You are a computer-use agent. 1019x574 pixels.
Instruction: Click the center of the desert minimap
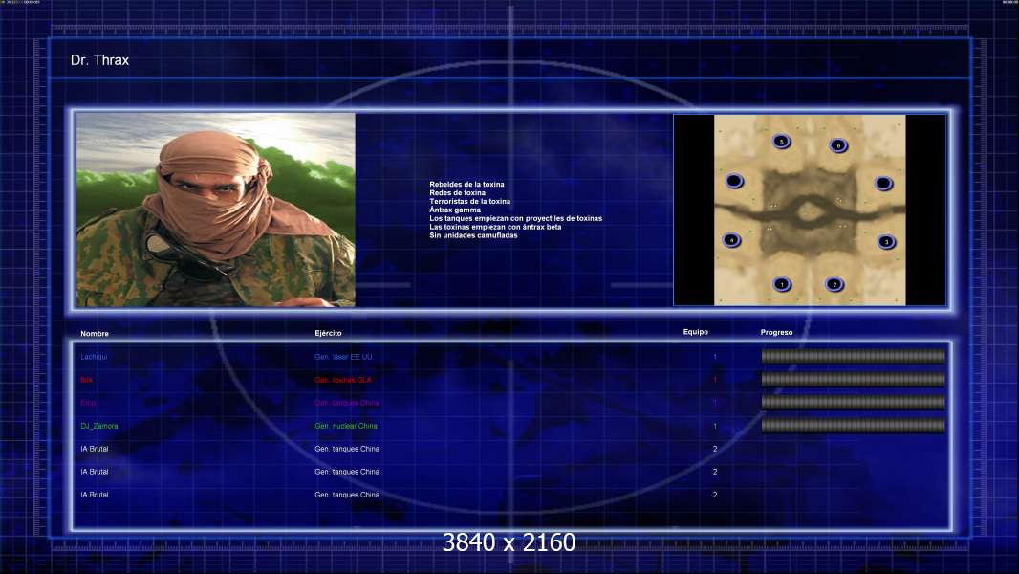pyautogui.click(x=810, y=210)
